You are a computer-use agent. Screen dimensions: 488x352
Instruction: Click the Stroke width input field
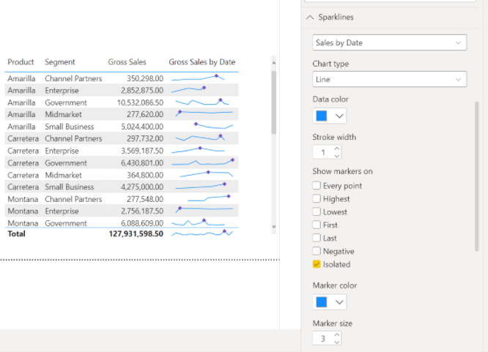pyautogui.click(x=323, y=152)
